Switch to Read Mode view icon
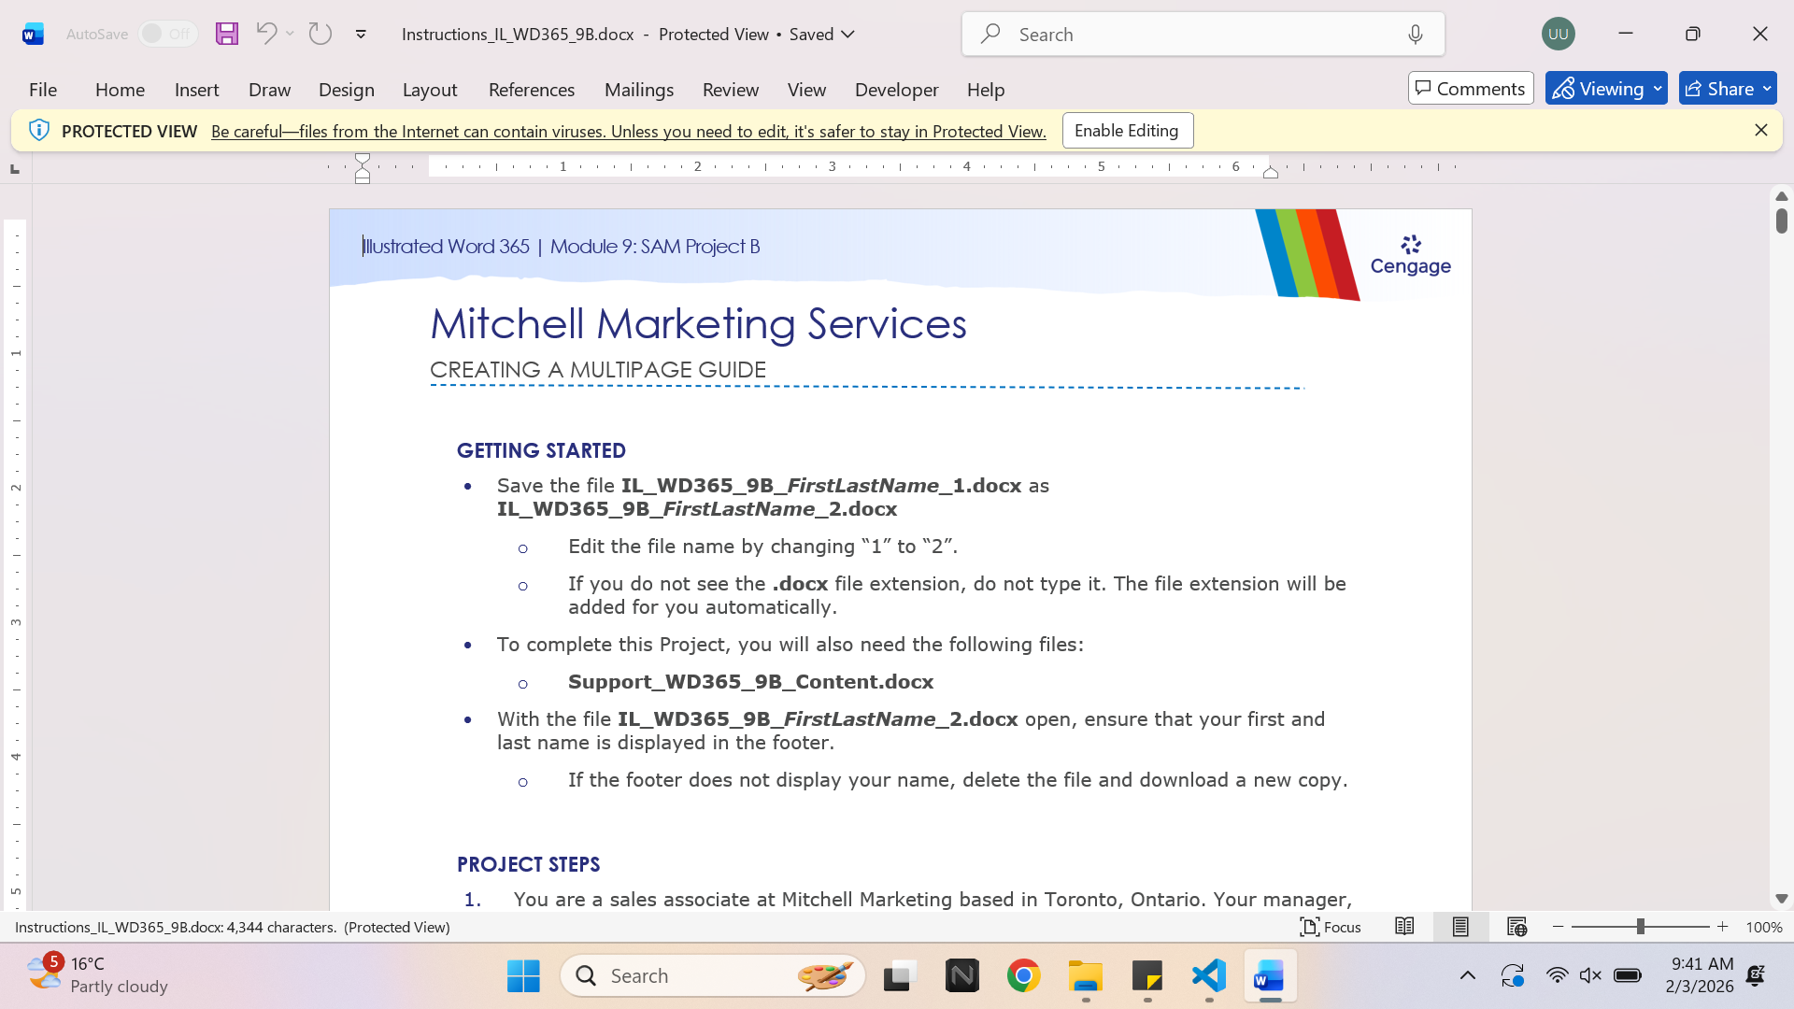 tap(1404, 927)
